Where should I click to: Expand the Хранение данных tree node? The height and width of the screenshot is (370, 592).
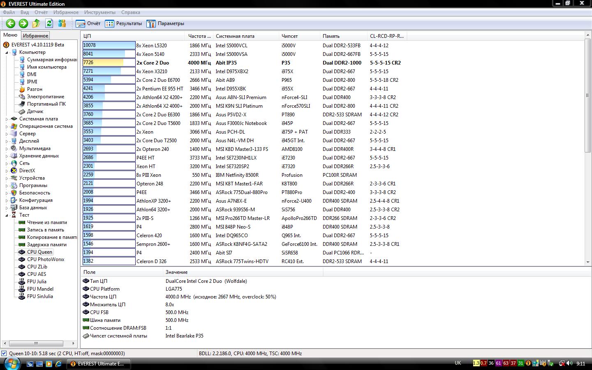pos(7,156)
